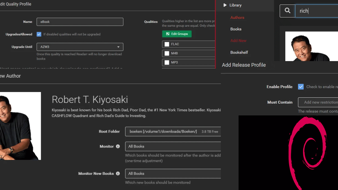
Task: Click the Library play arrow icon
Action: pyautogui.click(x=225, y=5)
